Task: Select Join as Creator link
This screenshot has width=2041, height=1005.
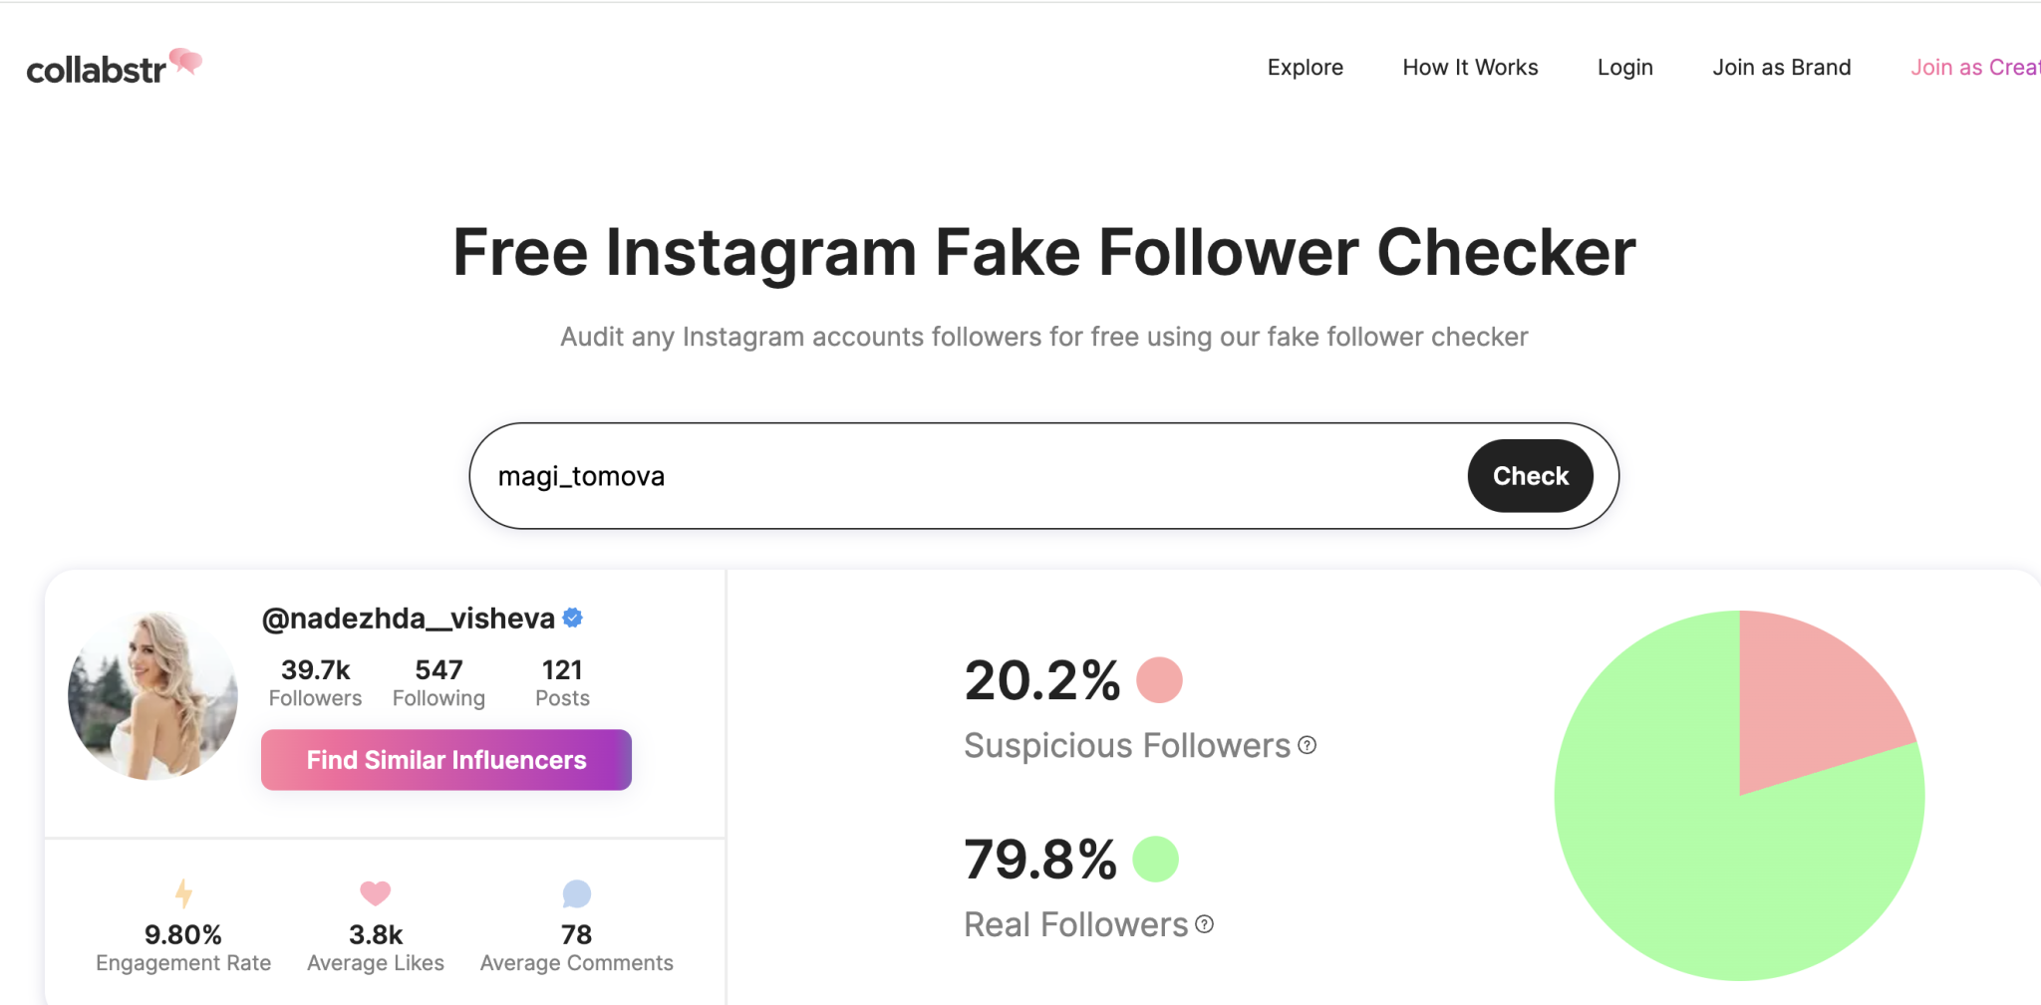Action: point(1974,68)
